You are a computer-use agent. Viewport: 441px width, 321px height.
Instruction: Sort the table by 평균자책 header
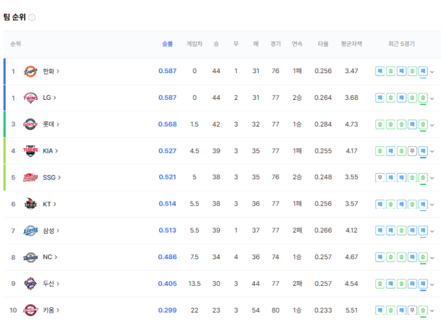click(351, 44)
